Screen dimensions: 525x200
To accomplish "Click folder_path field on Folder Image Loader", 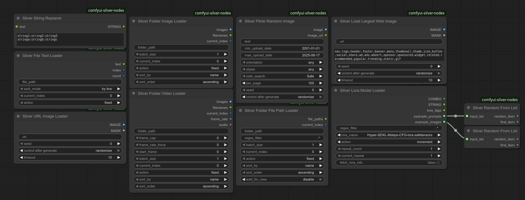I will pyautogui.click(x=181, y=48).
